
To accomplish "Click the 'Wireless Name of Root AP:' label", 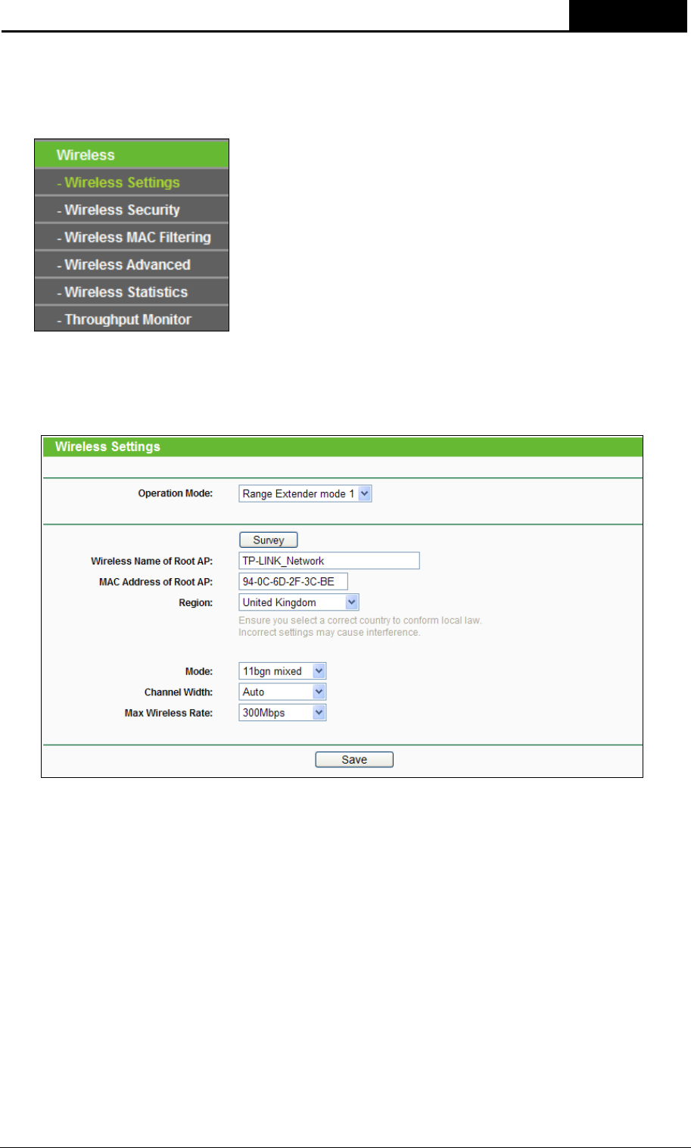I will click(x=152, y=561).
